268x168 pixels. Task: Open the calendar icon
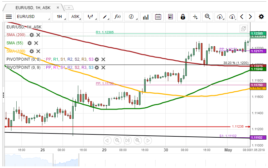[158, 17]
